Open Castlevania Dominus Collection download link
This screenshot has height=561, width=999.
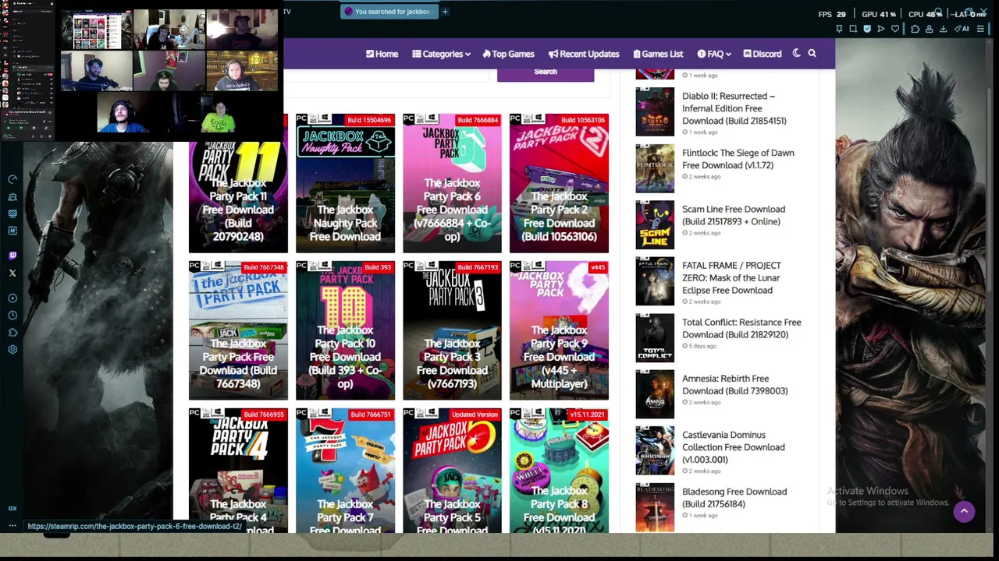click(x=733, y=447)
